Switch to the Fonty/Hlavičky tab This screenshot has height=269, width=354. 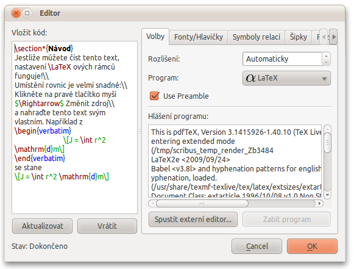tap(199, 37)
